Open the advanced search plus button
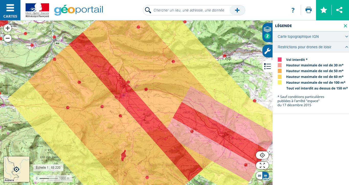The image size is (349, 185). click(237, 10)
